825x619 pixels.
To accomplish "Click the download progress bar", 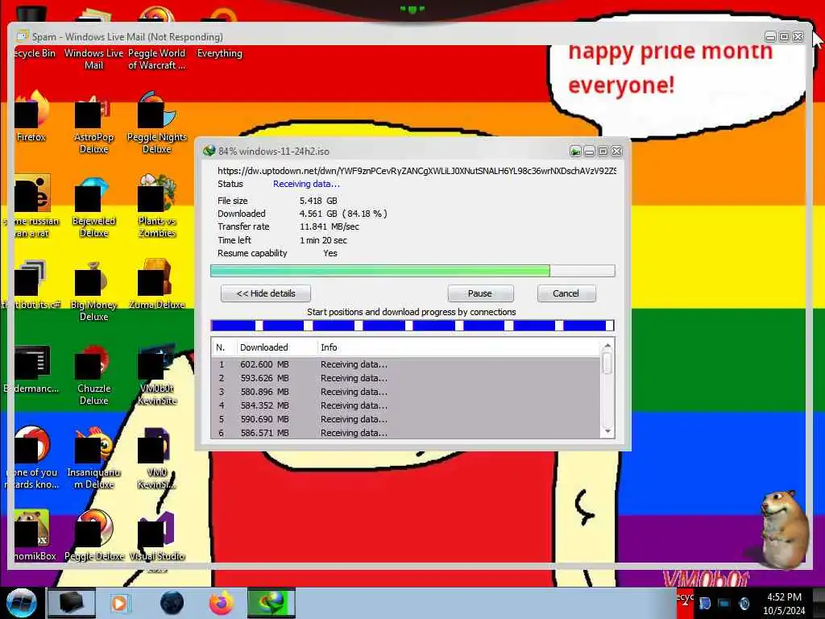I will (412, 271).
